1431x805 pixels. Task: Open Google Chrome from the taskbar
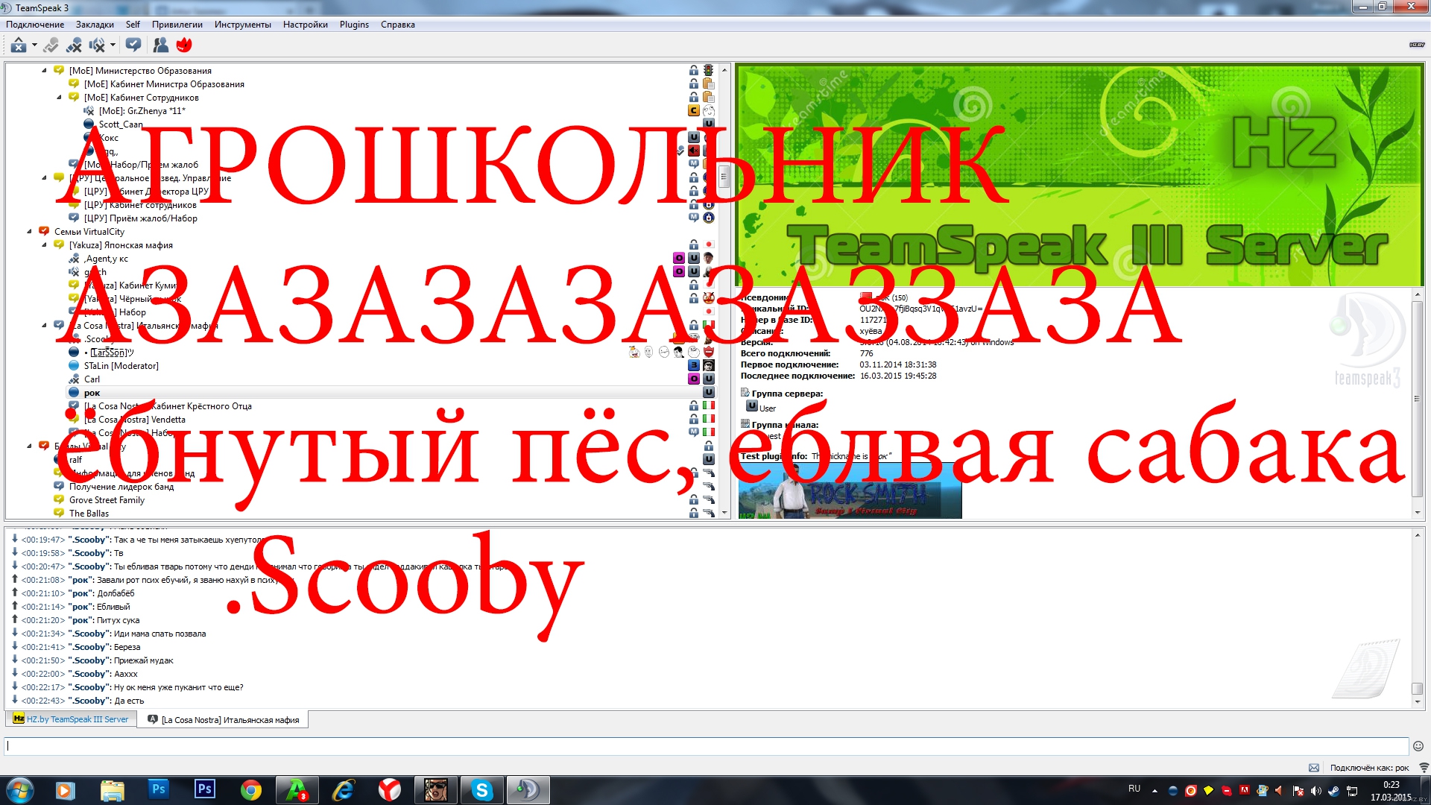(x=251, y=790)
